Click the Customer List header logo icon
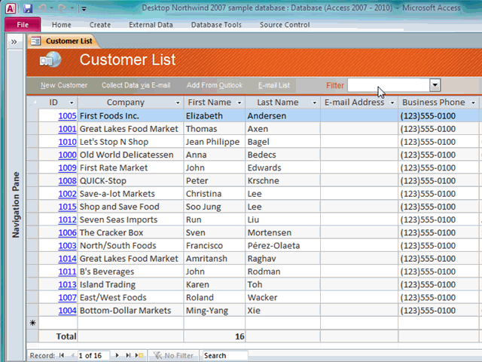This screenshot has width=482, height=362. click(x=50, y=60)
